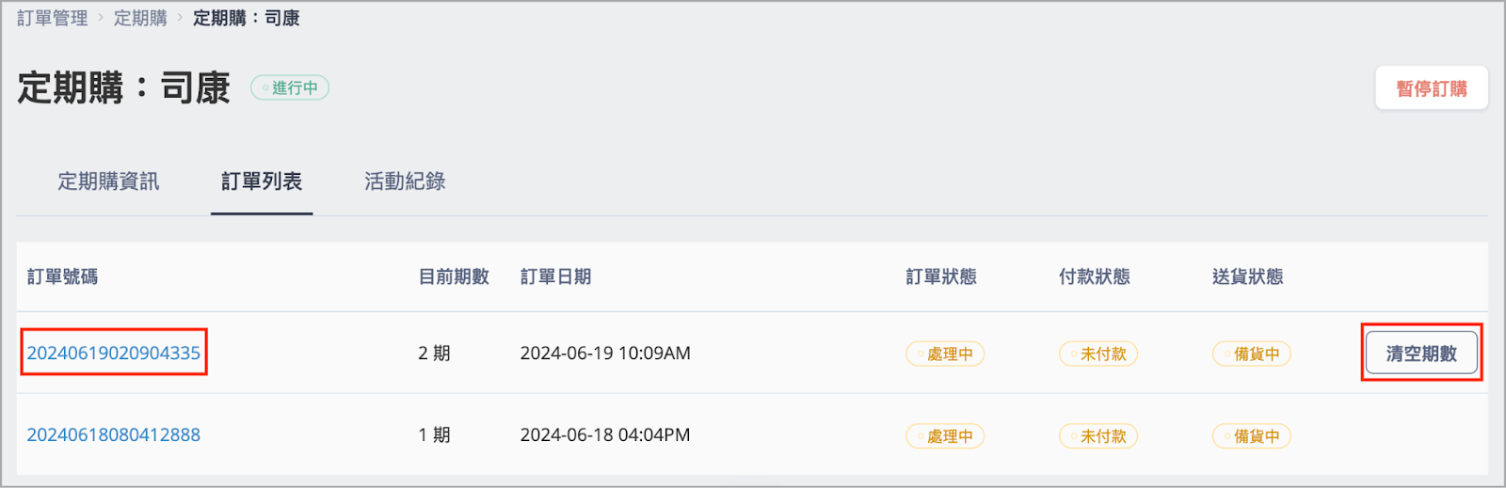The height and width of the screenshot is (488, 1506).
Task: Click 備貨中 badge of the 2 期 order
Action: click(x=1252, y=354)
